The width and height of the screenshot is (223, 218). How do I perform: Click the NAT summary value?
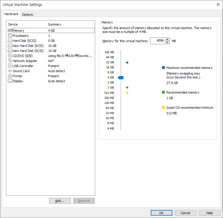[51, 61]
